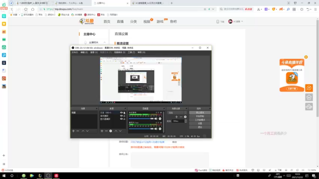
Task: Remove selected scene with the scenes minus icon
Action: tap(78, 131)
